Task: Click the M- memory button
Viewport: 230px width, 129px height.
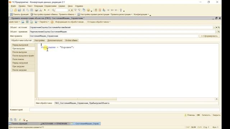Action: pyautogui.click(x=116, y=10)
